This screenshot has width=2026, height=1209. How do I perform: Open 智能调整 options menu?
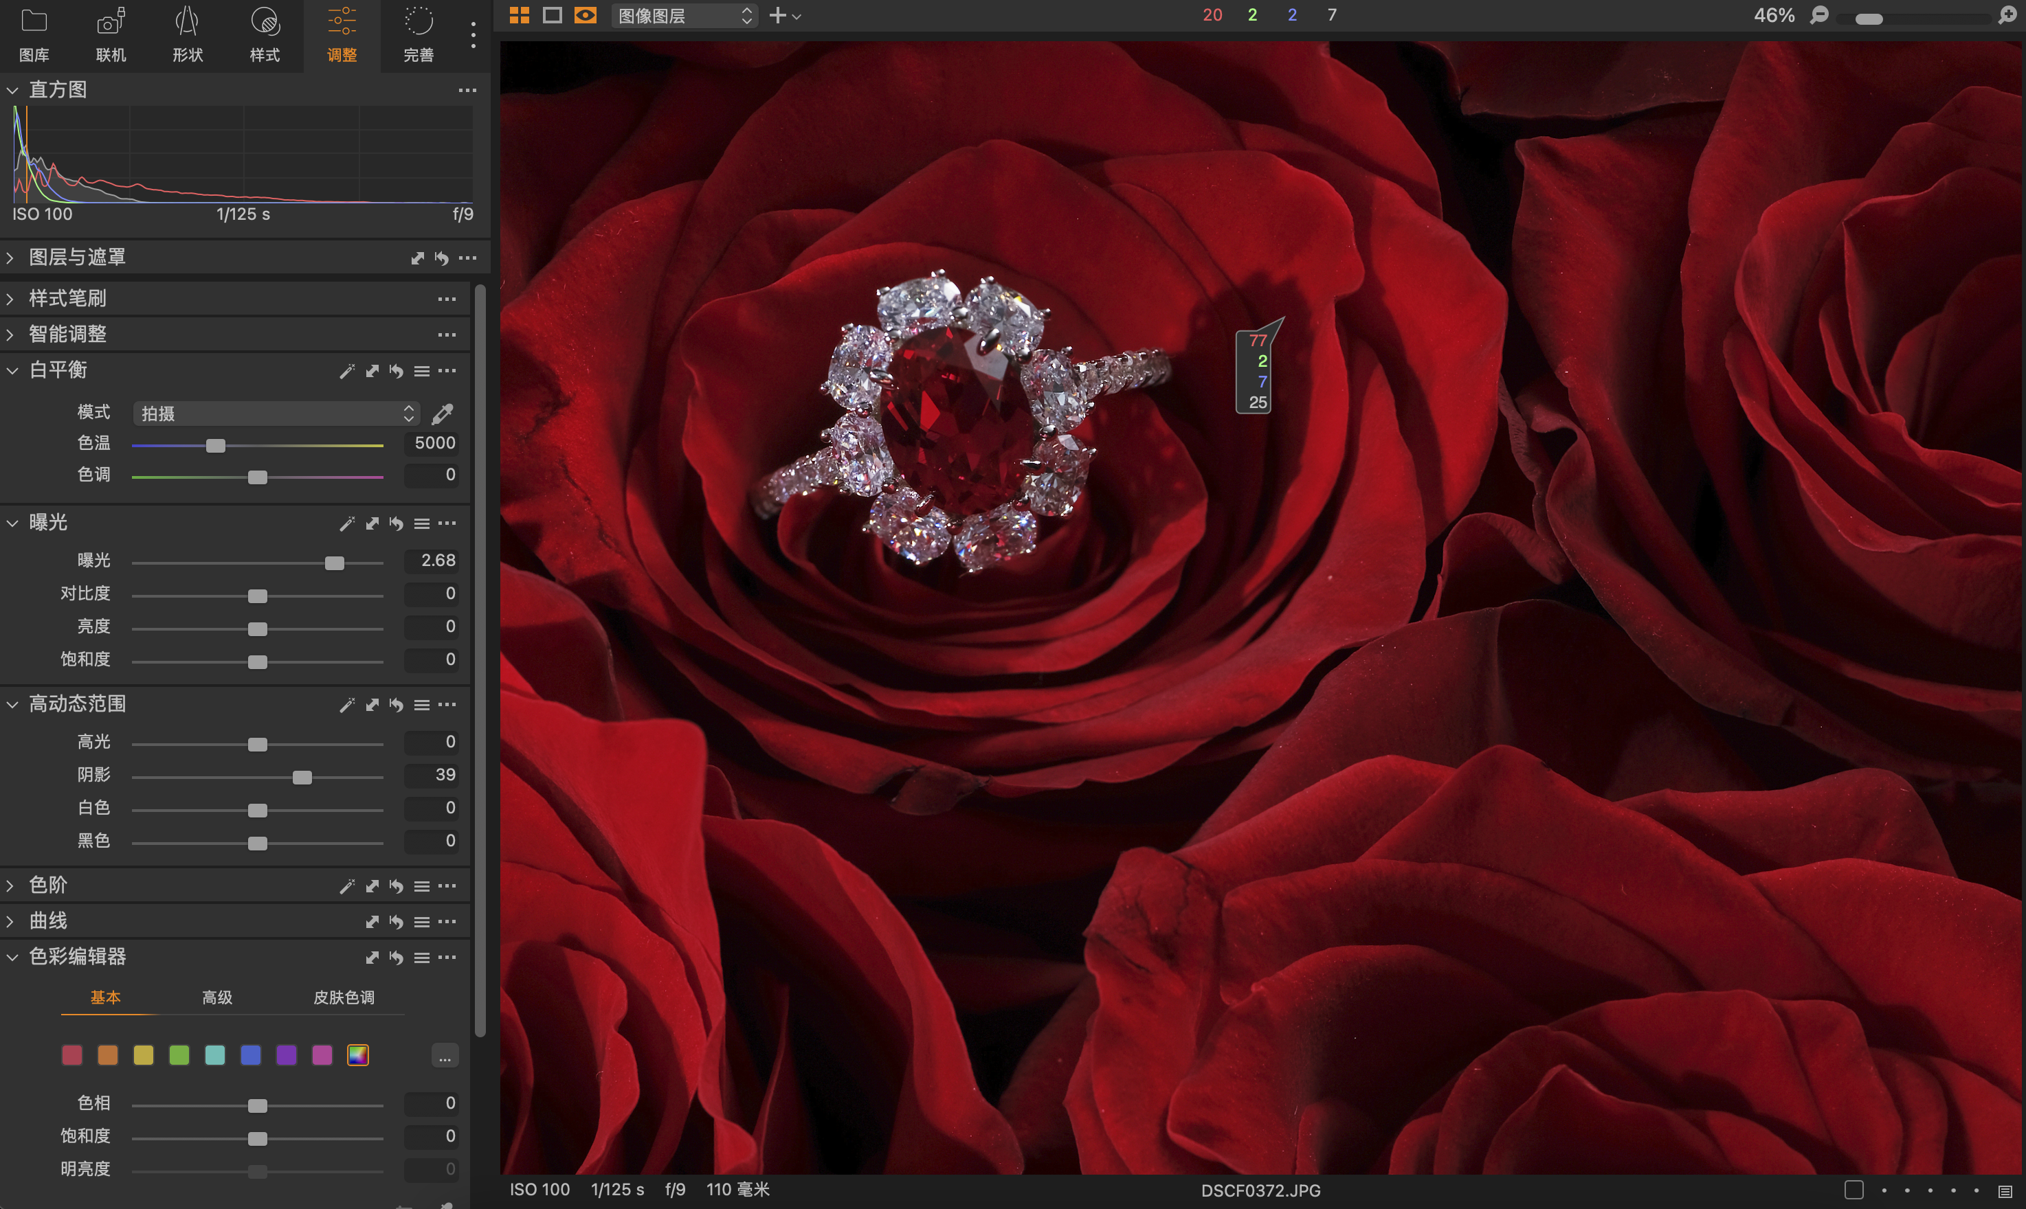click(x=447, y=335)
